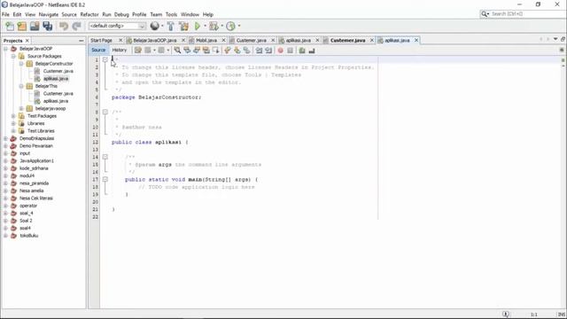Click the Last Edit icon in editor toolbar
The image size is (567, 319).
coord(138,51)
